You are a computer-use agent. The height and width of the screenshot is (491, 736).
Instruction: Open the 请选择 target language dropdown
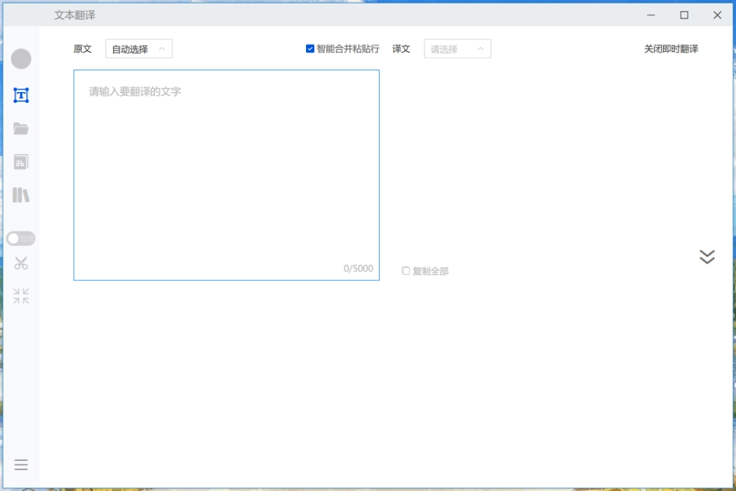coord(457,48)
